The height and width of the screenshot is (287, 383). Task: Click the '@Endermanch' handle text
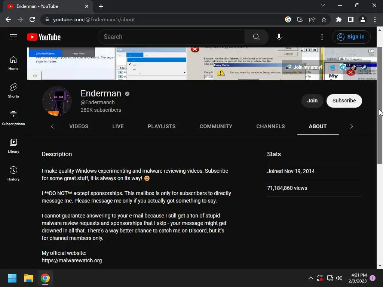tap(98, 102)
